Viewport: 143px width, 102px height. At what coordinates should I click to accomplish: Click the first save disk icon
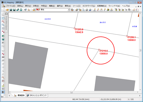point(11,10)
